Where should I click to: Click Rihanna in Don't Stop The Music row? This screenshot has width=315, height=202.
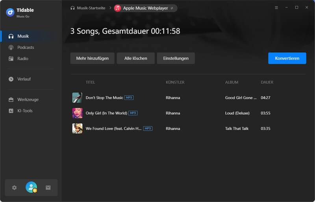(173, 98)
